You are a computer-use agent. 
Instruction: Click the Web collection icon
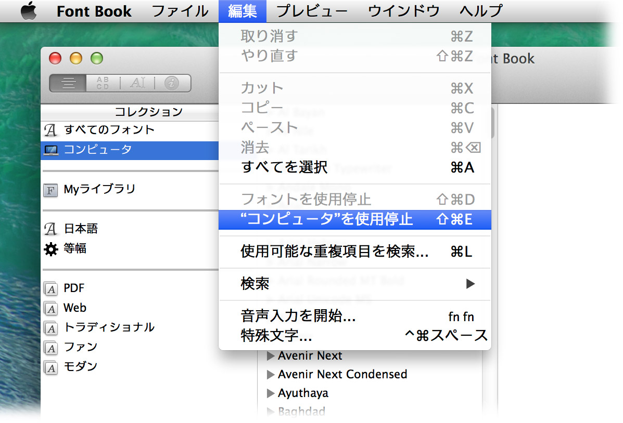(50, 309)
